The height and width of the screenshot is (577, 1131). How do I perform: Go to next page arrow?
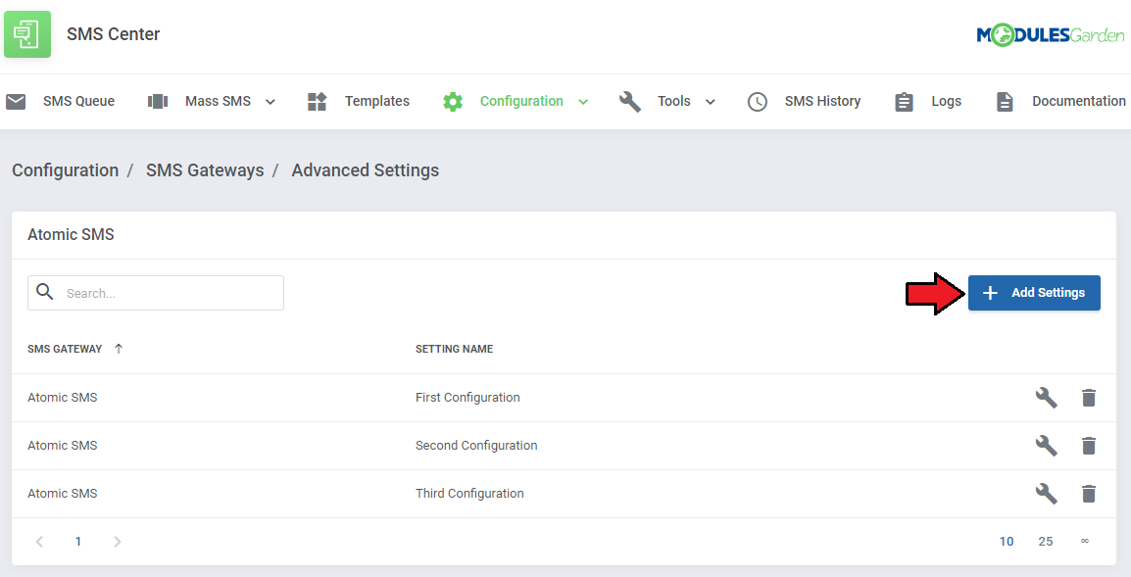(117, 541)
